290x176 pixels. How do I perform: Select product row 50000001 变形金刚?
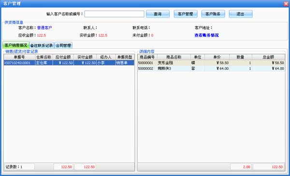coord(211,63)
